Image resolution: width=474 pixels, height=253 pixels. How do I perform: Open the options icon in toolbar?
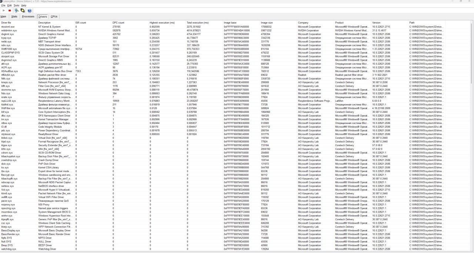coord(17,11)
